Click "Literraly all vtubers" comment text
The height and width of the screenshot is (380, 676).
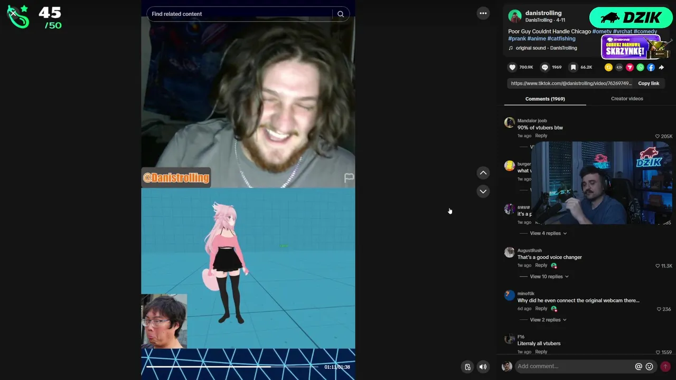click(x=539, y=344)
